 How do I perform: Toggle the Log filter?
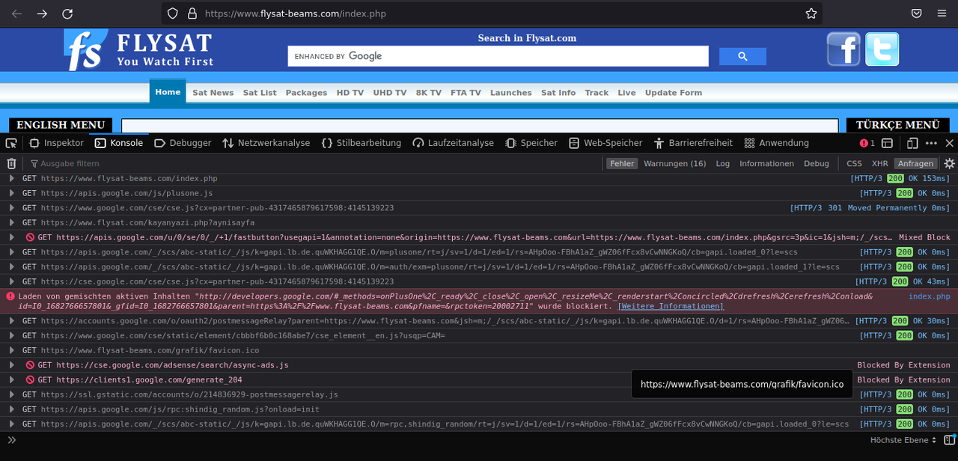tap(722, 163)
